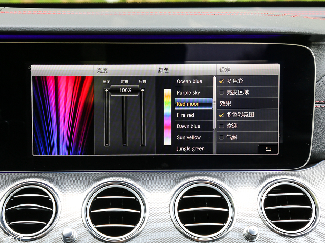This screenshot has height=243, width=325.
Task: Choose Purple sky from the color list
Action: click(189, 93)
